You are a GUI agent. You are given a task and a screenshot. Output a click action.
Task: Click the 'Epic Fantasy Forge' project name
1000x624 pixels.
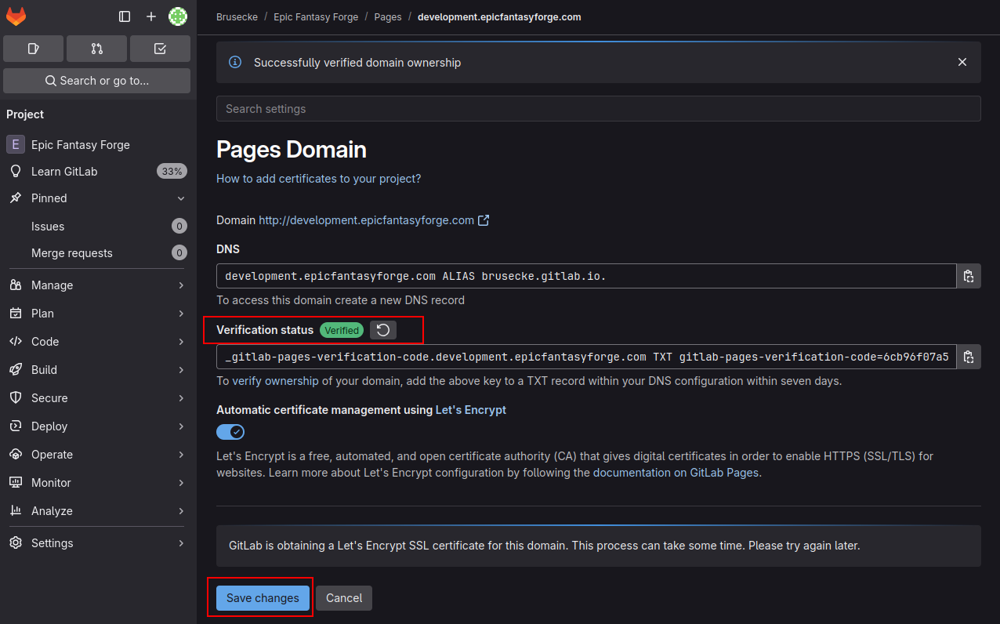click(81, 145)
